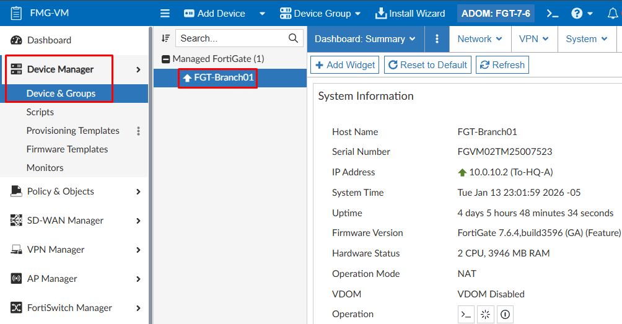Open the Add Device dropdown arrow
The width and height of the screenshot is (622, 324).
click(x=262, y=14)
